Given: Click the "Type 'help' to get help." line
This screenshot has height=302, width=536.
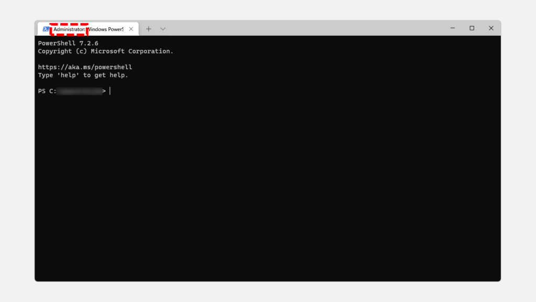Looking at the screenshot, I should point(83,75).
